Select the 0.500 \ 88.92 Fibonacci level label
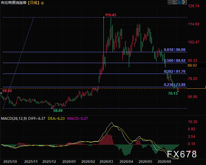 (175, 61)
